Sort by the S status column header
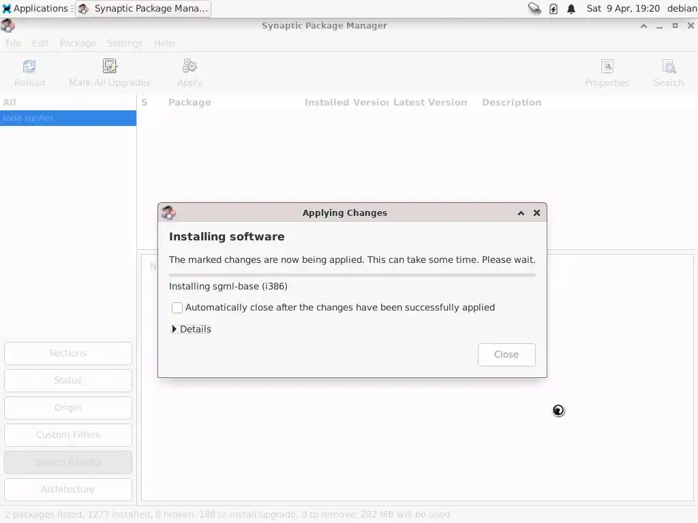698x523 pixels. pyautogui.click(x=145, y=102)
